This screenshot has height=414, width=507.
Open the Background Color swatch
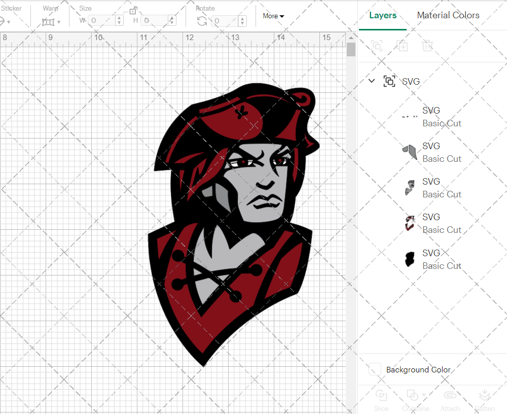tap(375, 369)
